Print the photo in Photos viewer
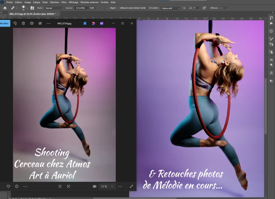The width and height of the screenshot is (275, 199). (32, 23)
